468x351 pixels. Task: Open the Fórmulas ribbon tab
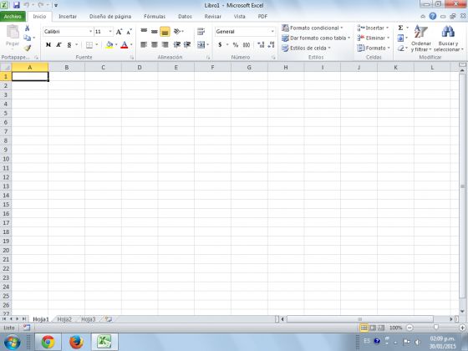pyautogui.click(x=155, y=17)
